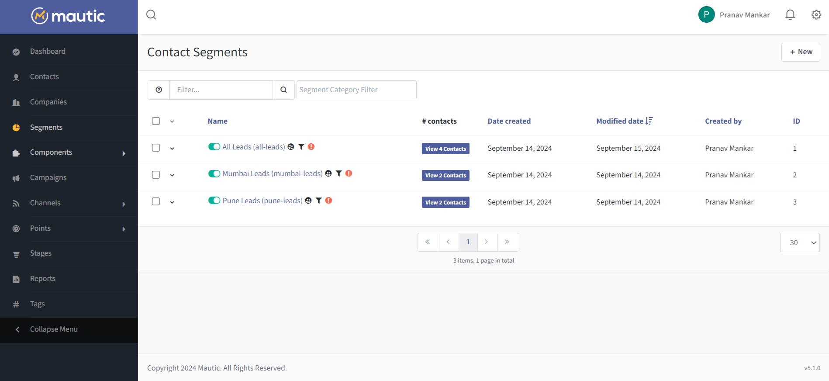Click the Segment Category Filter field

tap(356, 90)
